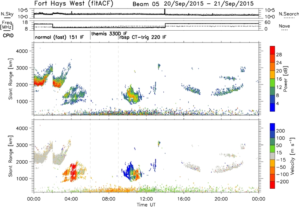Click the '50' tick on Velocity color bar
Image resolution: width=299 pixels, height=207 pixels.
coord(279,145)
